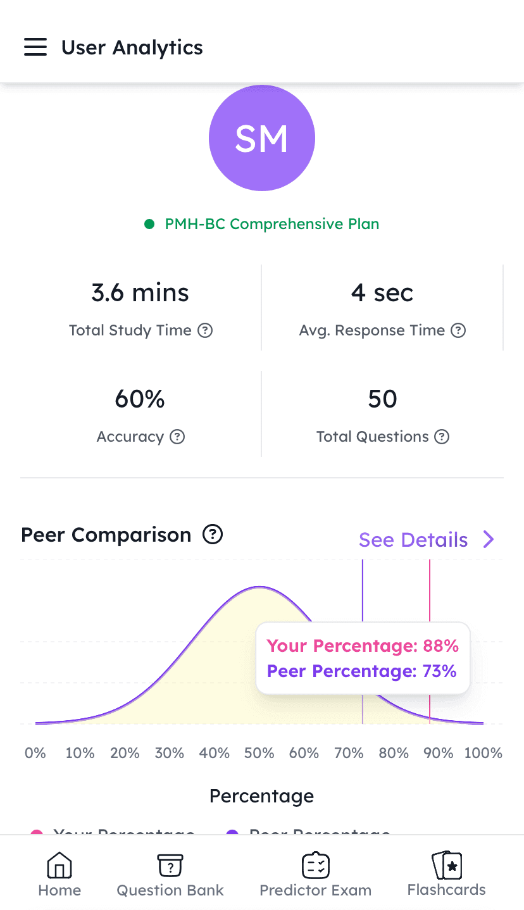524x910 pixels.
Task: Click the peak of the bell curve
Action: click(x=259, y=588)
